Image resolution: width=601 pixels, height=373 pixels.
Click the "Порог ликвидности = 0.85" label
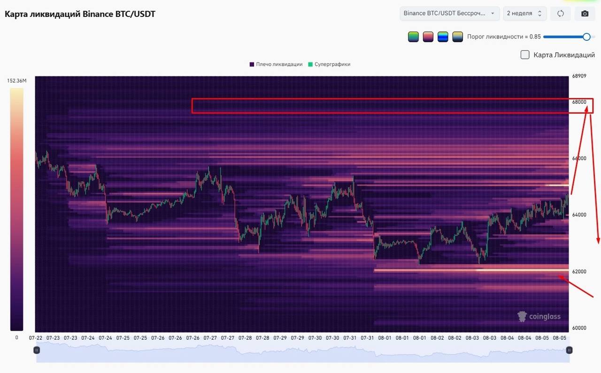click(504, 37)
